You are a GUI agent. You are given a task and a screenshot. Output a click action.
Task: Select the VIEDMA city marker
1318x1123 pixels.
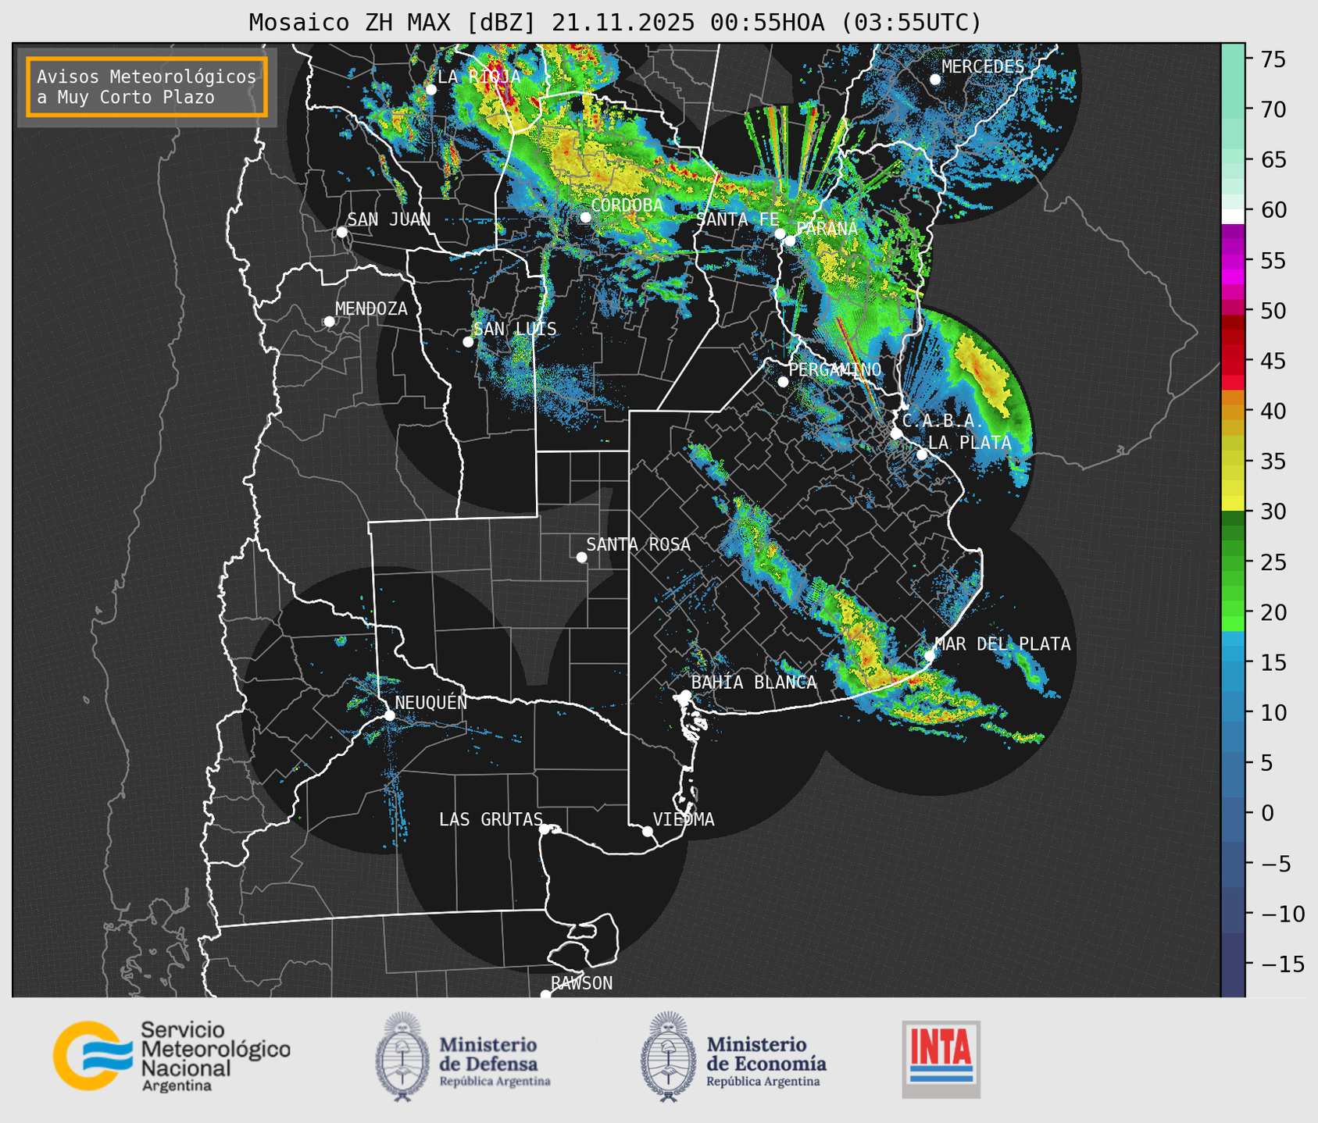pos(648,832)
